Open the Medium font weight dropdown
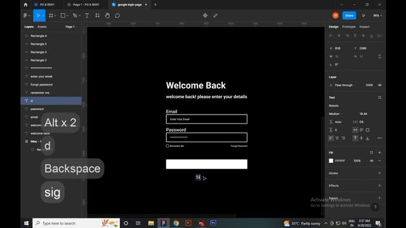This screenshot has height=228, width=406. pyautogui.click(x=336, y=114)
